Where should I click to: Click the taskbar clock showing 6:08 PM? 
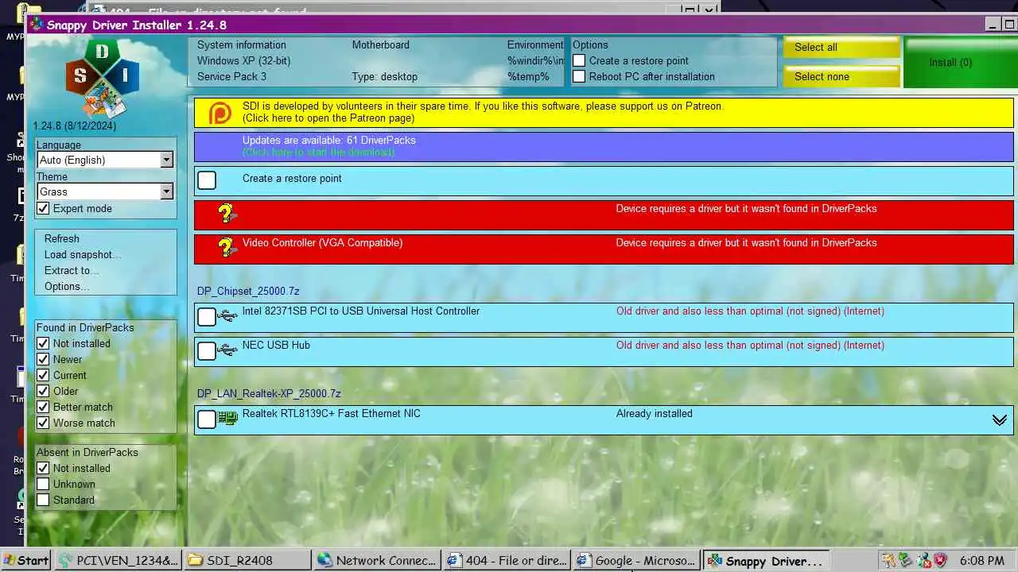click(981, 560)
